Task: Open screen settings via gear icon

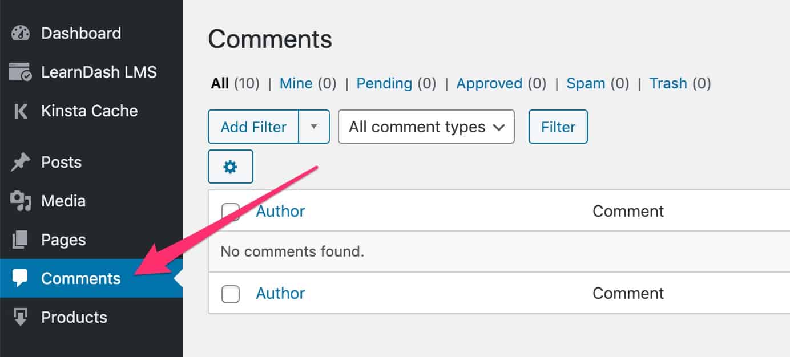Action: coord(230,167)
